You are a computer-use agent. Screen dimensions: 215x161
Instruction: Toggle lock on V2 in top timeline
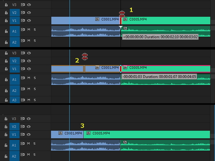click(x=6, y=13)
